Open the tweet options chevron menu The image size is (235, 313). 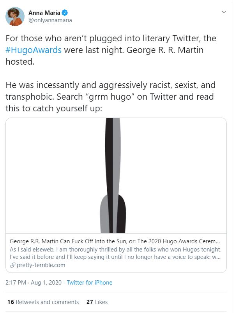(224, 12)
